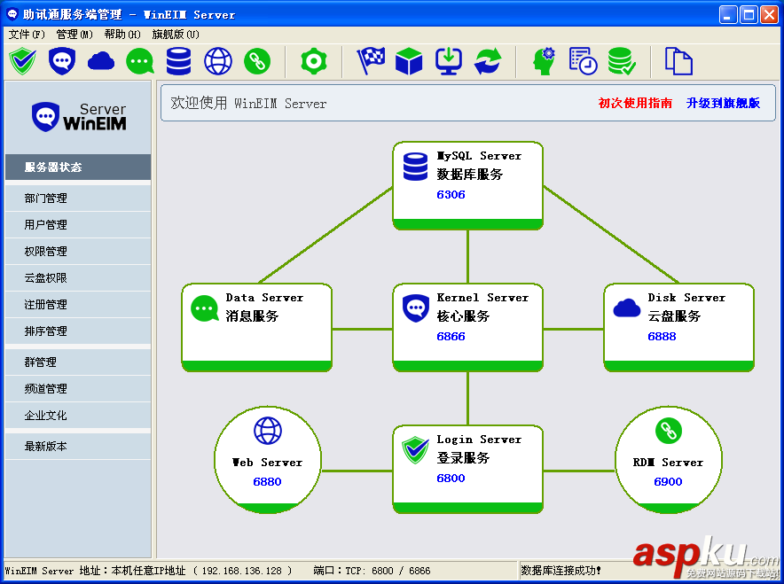Click the title bar app icon
Viewport: 784px width, 584px height.
point(12,14)
